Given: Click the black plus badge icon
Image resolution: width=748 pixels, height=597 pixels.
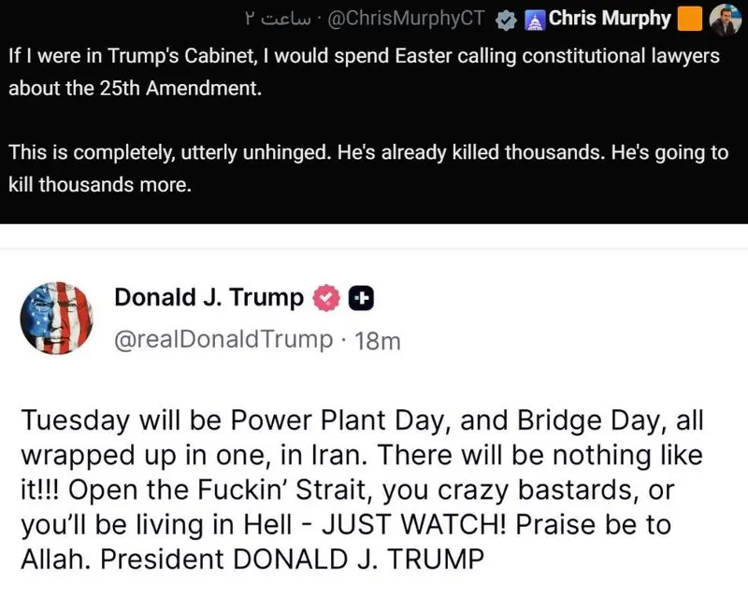Looking at the screenshot, I should [x=361, y=299].
